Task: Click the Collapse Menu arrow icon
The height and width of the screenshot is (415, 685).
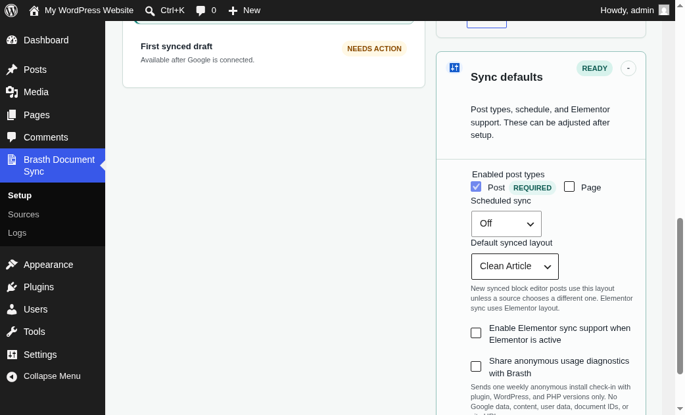Action: 12,377
